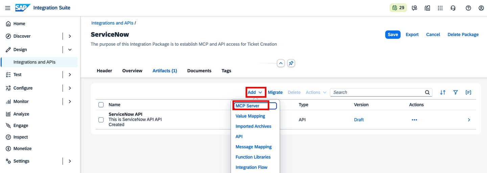Switch to the Tags tab
This screenshot has height=173, width=487.
(x=226, y=71)
